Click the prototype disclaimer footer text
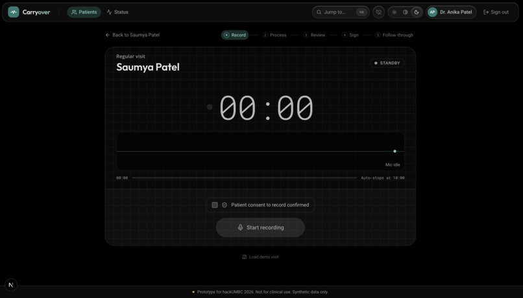 (263, 292)
